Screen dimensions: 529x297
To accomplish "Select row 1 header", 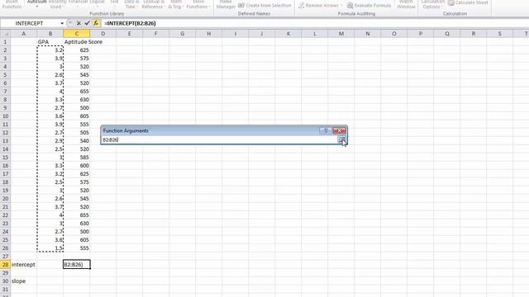I will tap(6, 42).
